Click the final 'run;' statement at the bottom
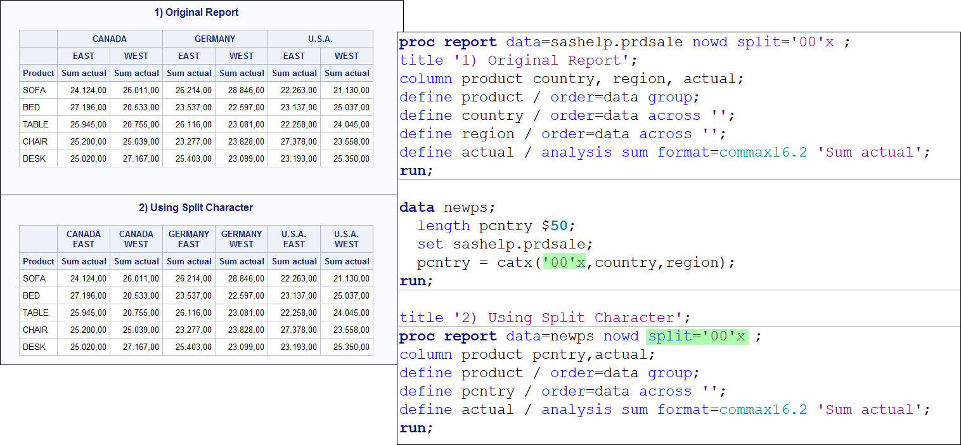The height and width of the screenshot is (445, 961). coord(415,428)
